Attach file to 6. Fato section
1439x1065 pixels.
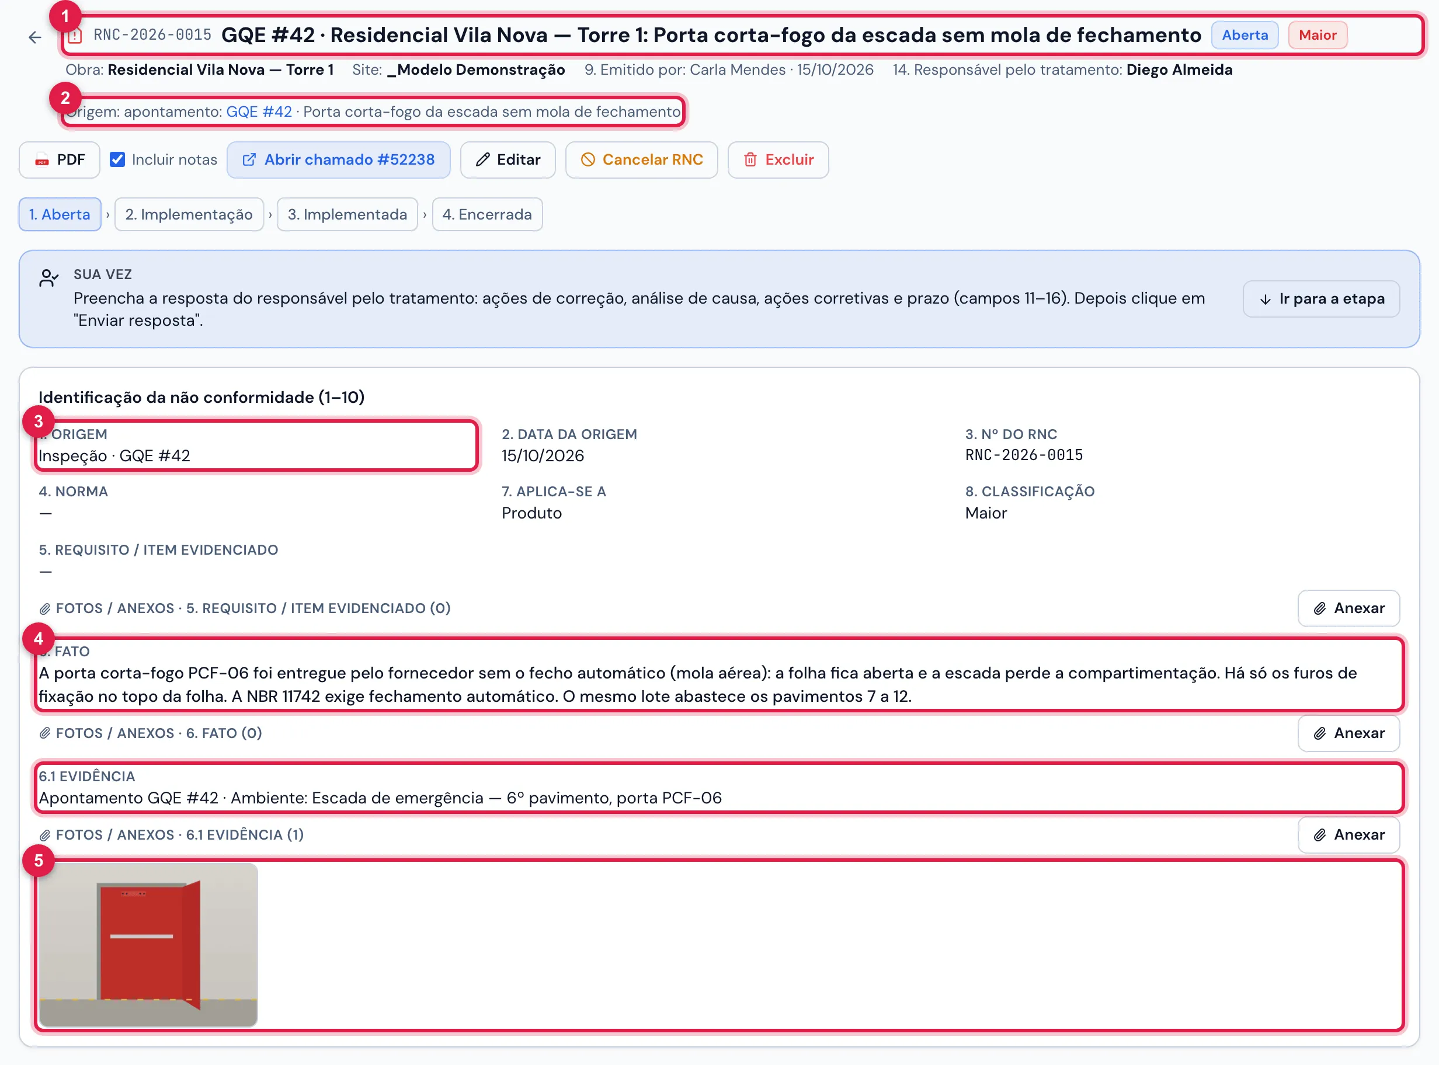1348,733
